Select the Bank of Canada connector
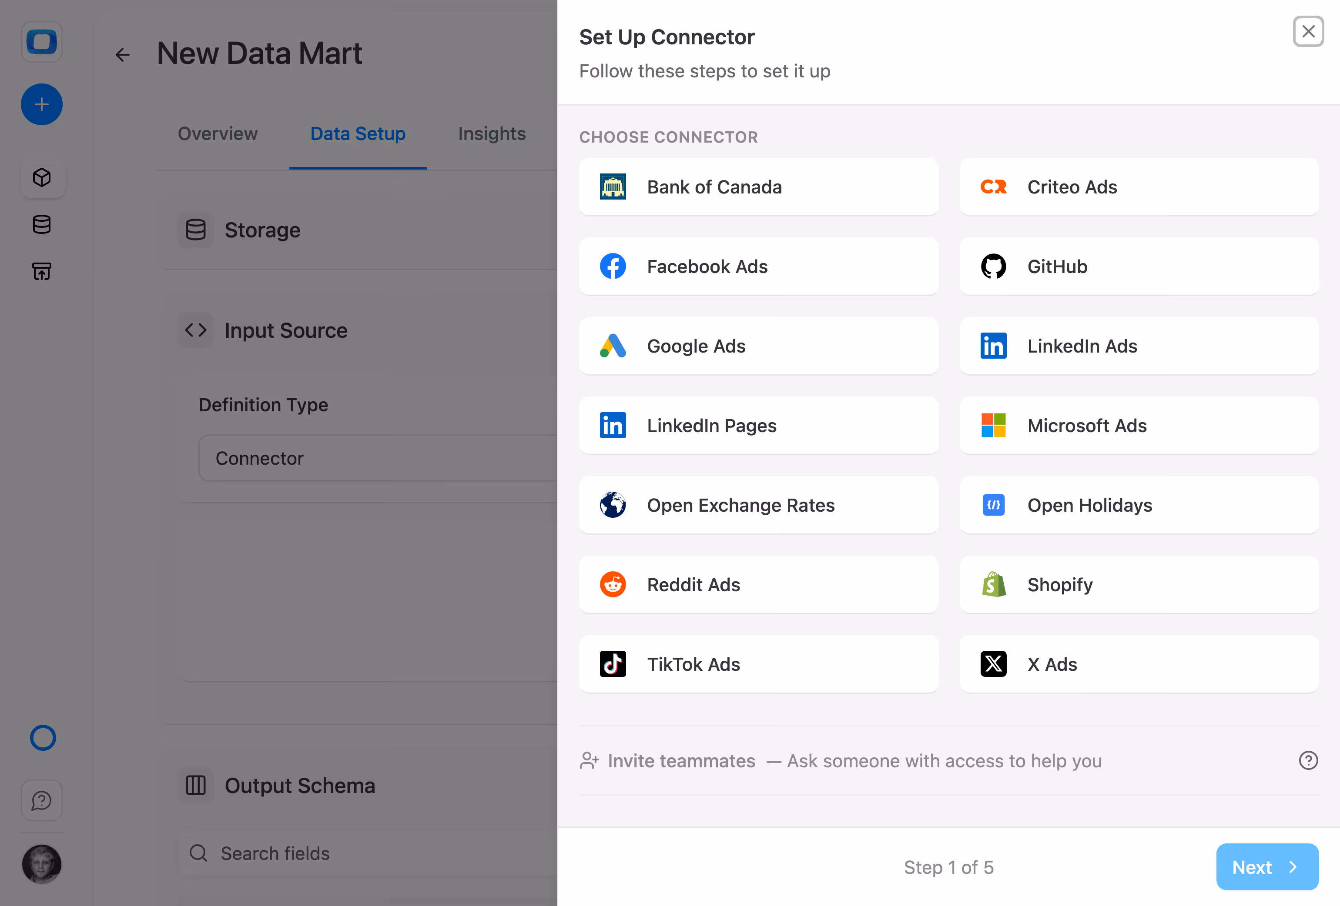This screenshot has width=1340, height=906. pyautogui.click(x=759, y=187)
